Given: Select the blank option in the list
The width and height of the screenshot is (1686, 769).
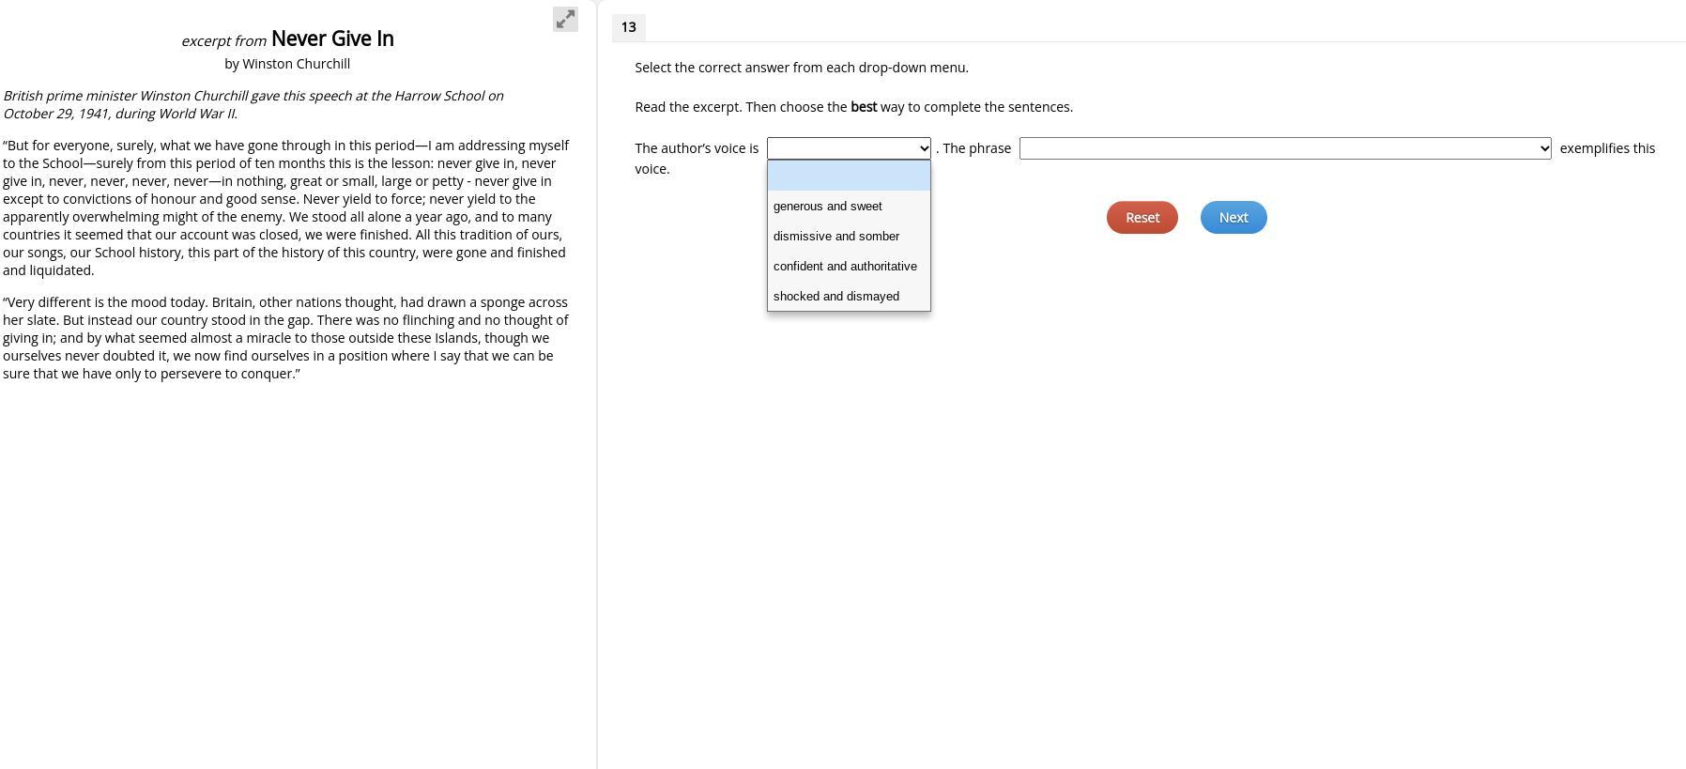Looking at the screenshot, I should [849, 176].
